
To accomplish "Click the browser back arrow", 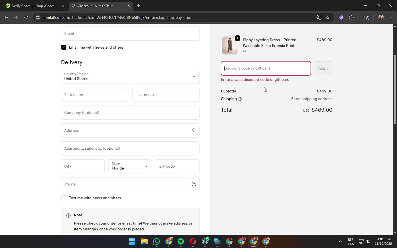I will (x=6, y=17).
